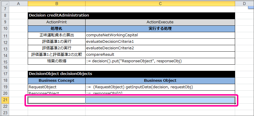Select the DecisionObject decisionObjects title cell
Viewport: 254px width, 116px height.
point(131,74)
